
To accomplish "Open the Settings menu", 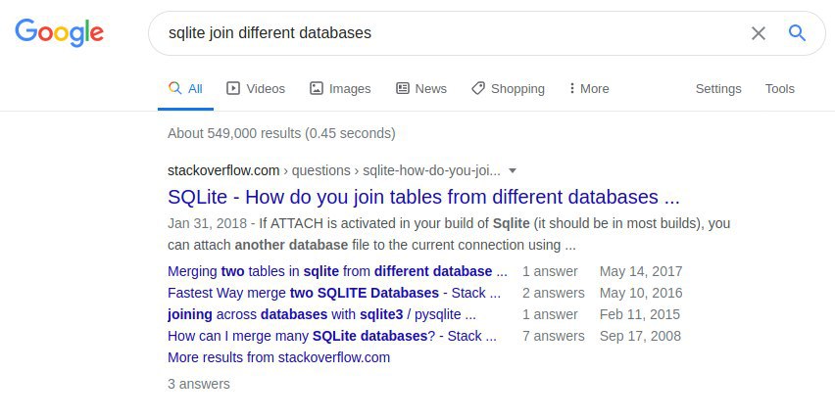I will (717, 89).
